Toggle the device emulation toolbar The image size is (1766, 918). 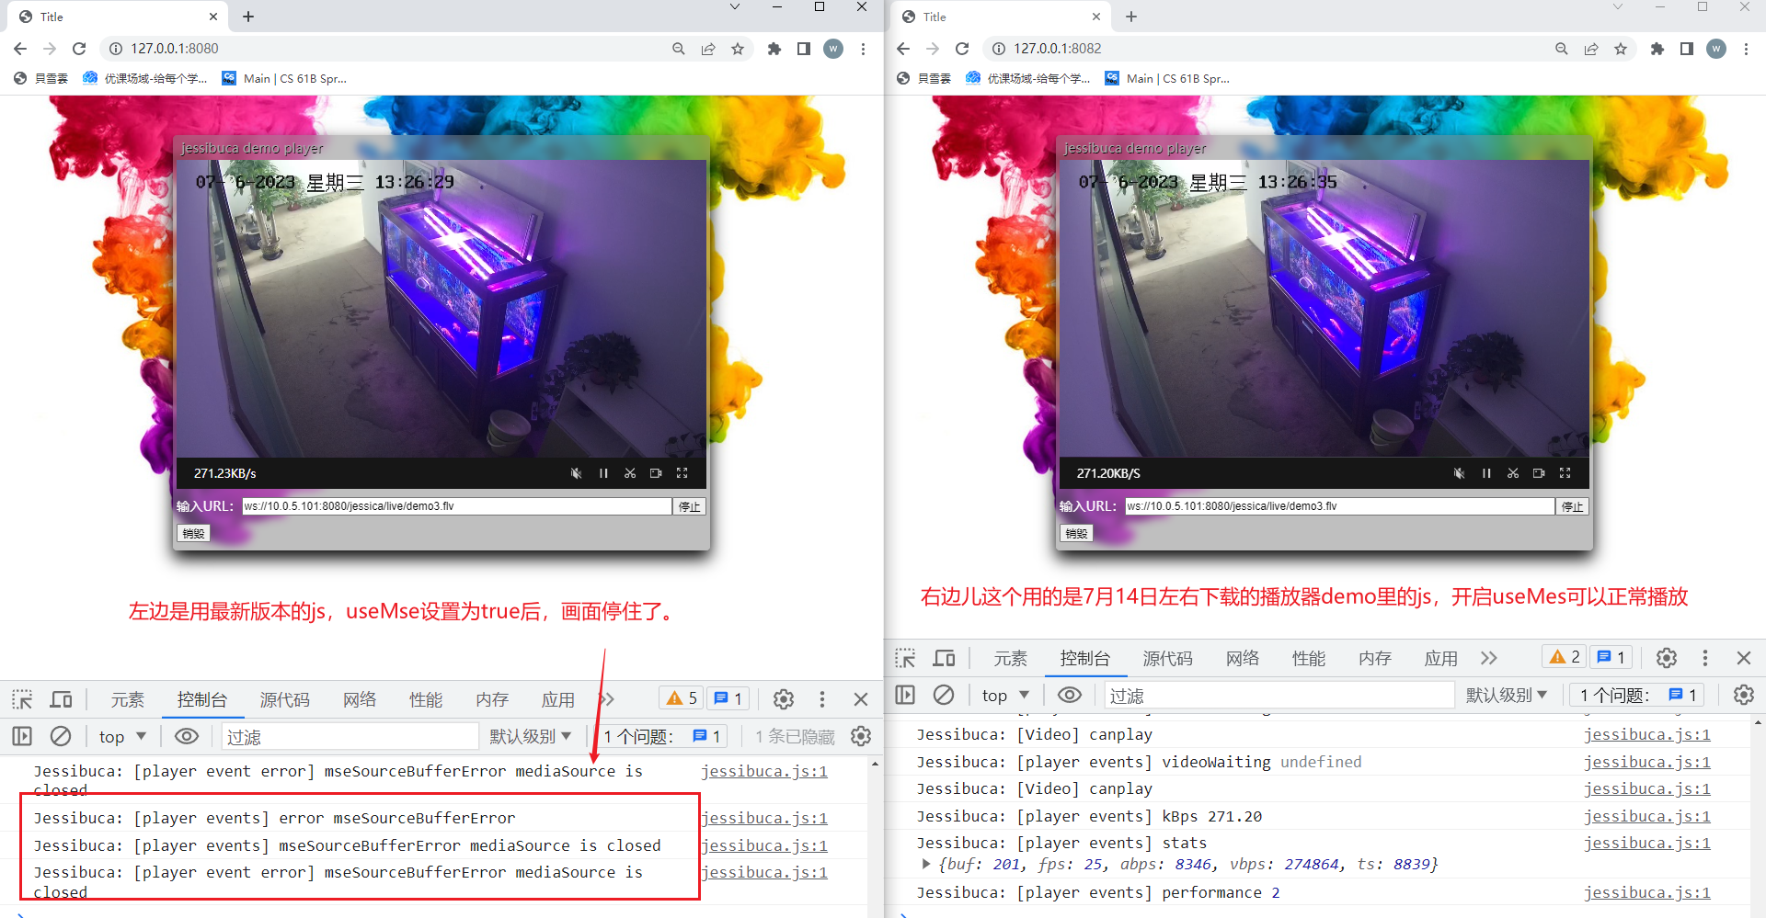[x=61, y=698]
